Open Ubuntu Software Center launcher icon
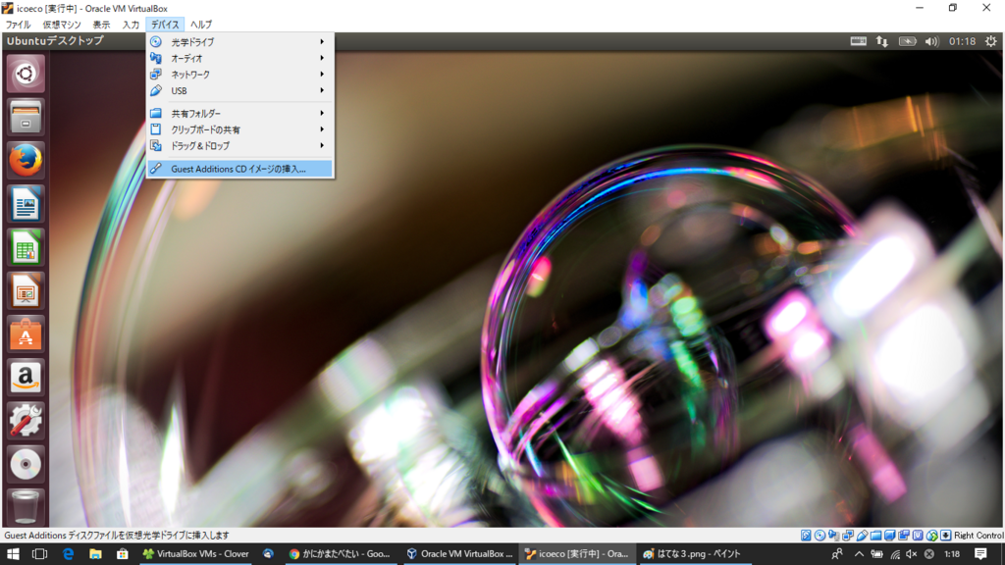 pyautogui.click(x=26, y=334)
